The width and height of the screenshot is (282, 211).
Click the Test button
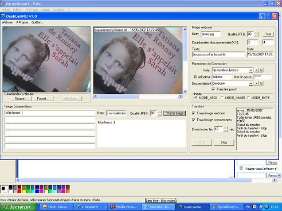(268, 34)
